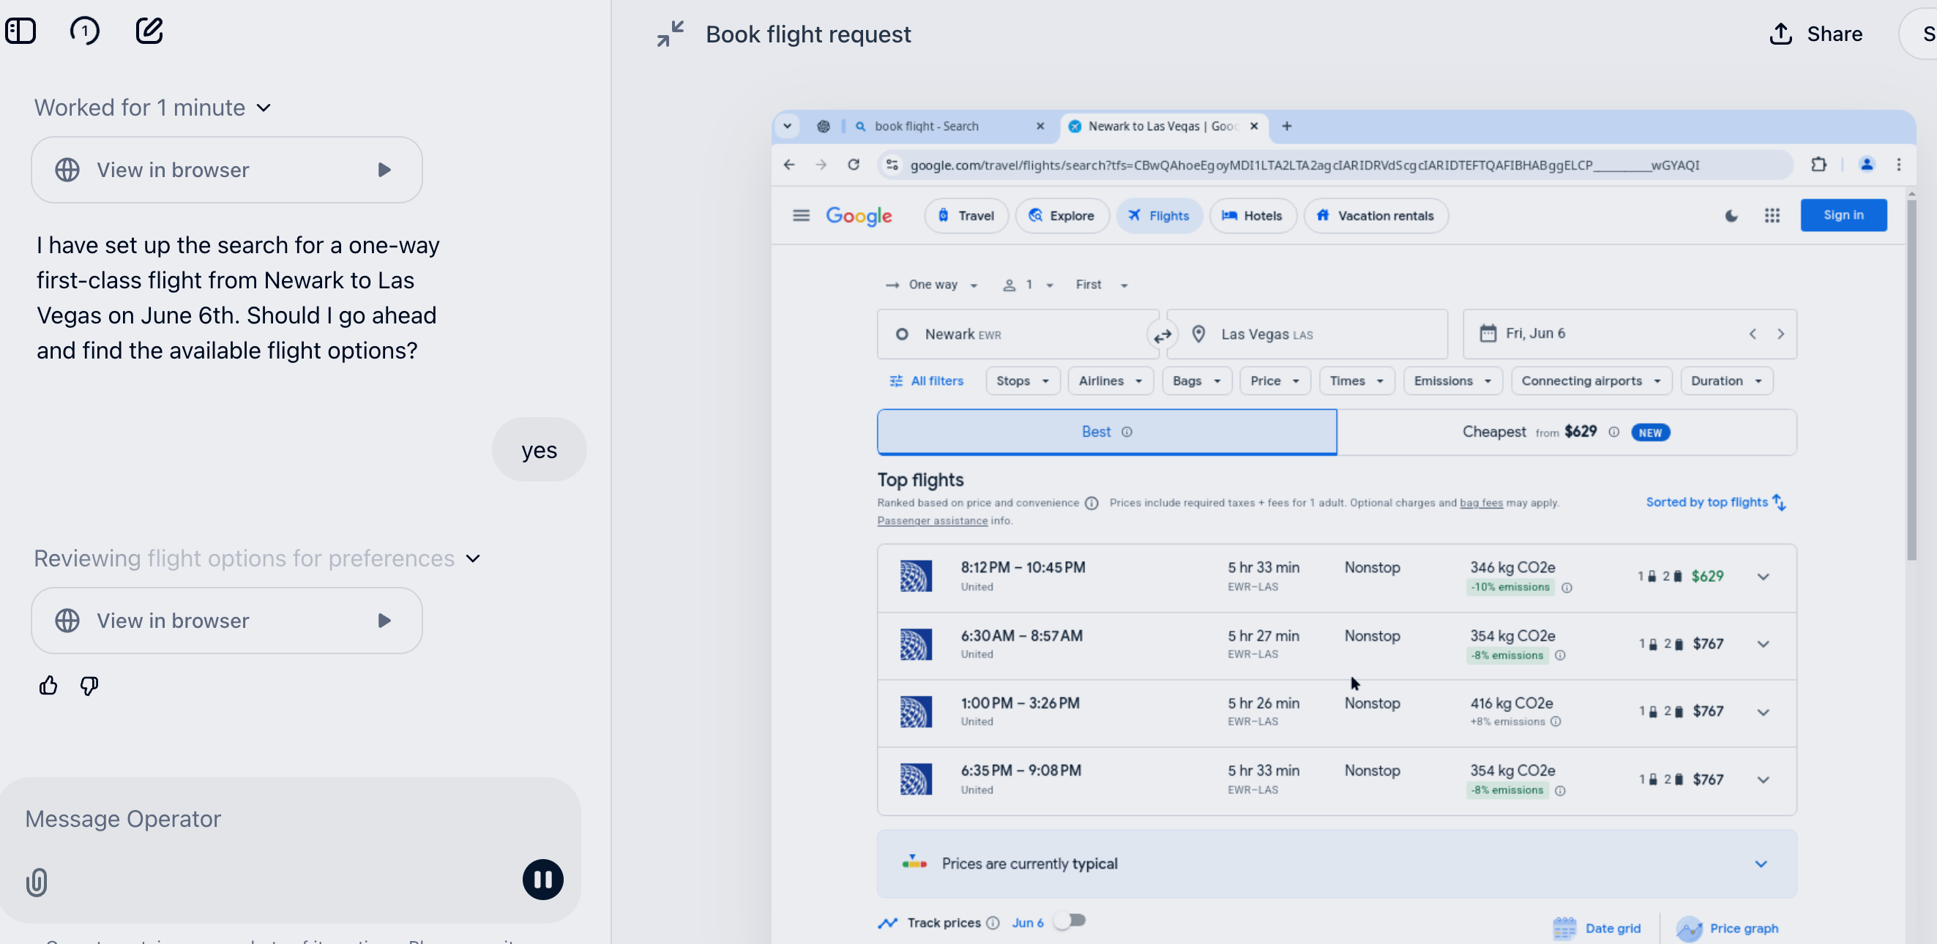Open first 'View in browser' card
The image size is (1937, 944).
point(226,170)
